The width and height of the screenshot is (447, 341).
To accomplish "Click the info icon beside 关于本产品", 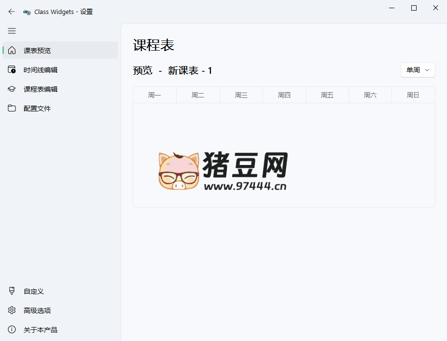I will (12, 329).
